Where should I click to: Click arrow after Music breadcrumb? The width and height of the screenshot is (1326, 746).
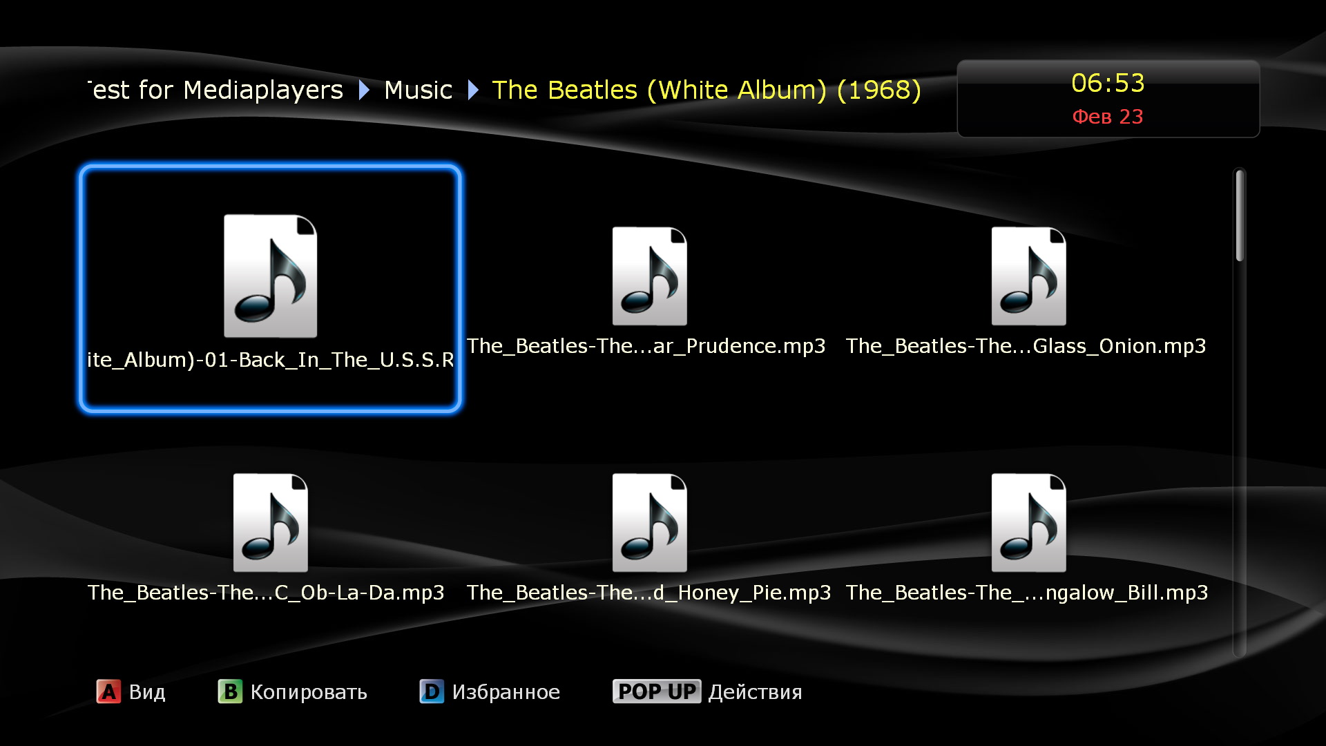pos(472,90)
